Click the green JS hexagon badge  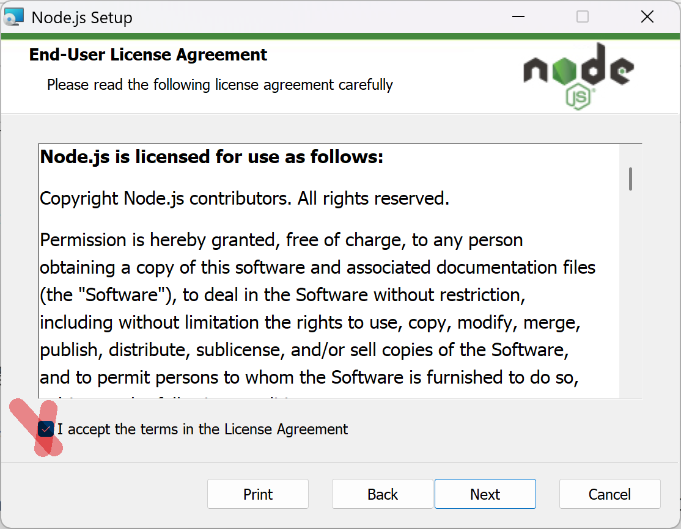[579, 97]
